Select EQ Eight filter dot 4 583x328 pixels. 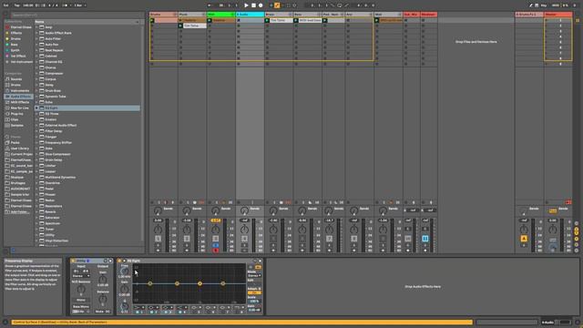click(222, 283)
